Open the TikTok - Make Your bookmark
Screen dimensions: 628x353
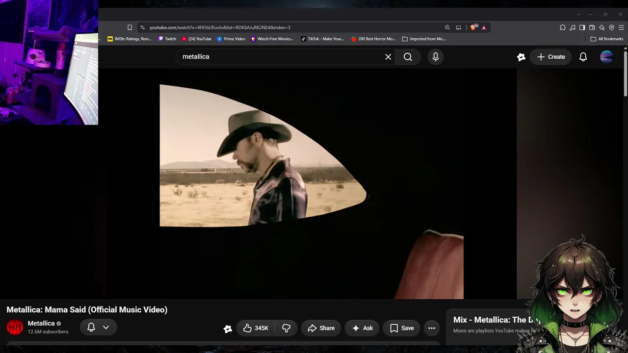pos(322,39)
